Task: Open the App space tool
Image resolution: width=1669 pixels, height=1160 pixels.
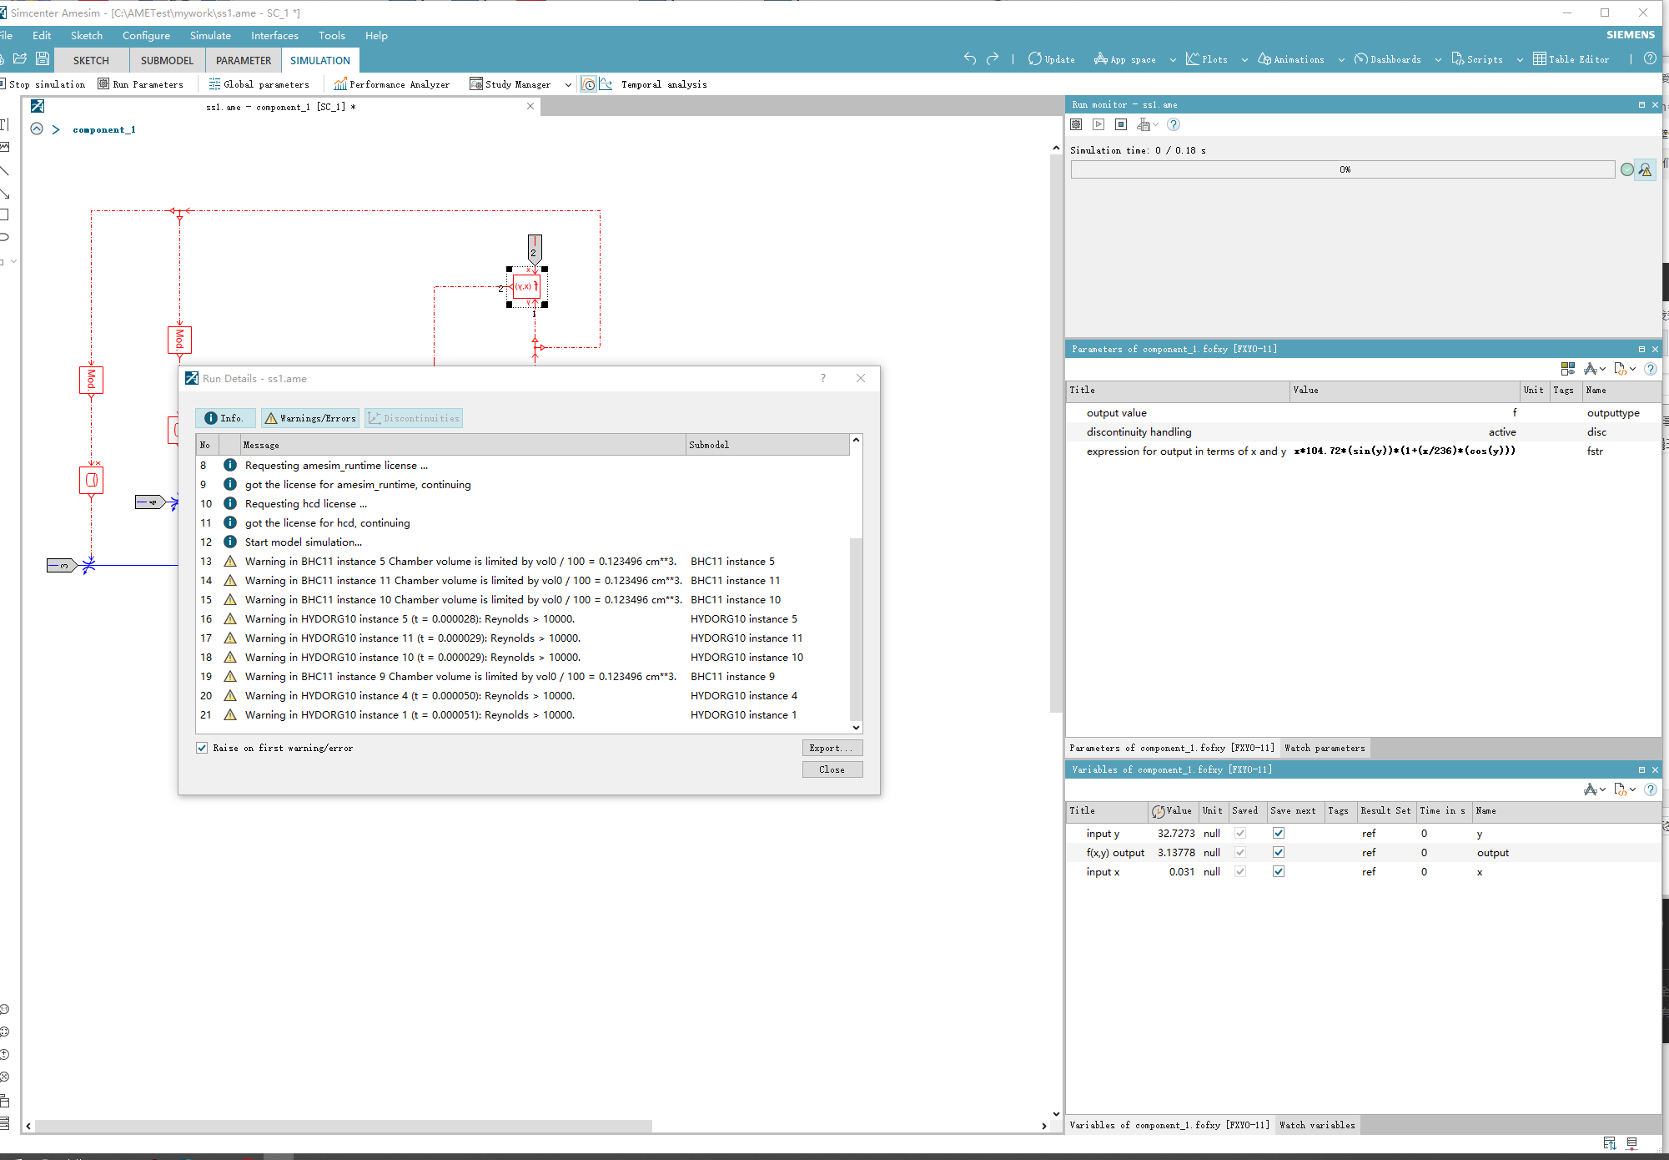Action: tap(1125, 59)
